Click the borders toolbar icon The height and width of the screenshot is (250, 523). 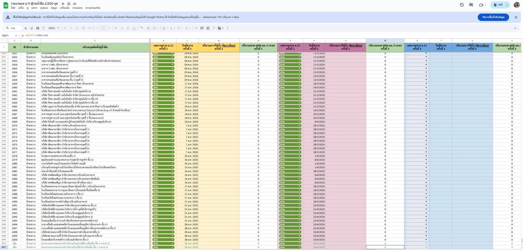pyautogui.click(x=148, y=28)
